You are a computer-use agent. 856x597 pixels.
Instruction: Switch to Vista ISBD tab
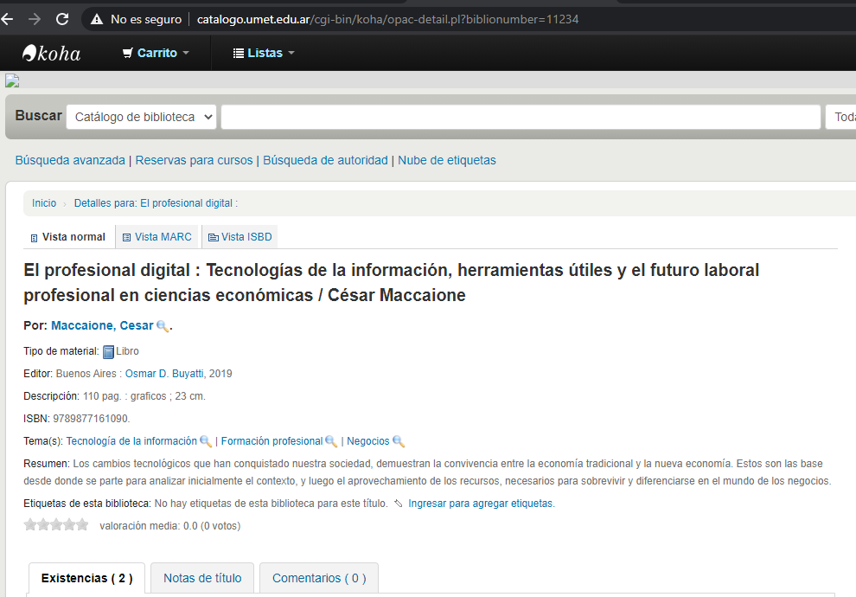[240, 237]
